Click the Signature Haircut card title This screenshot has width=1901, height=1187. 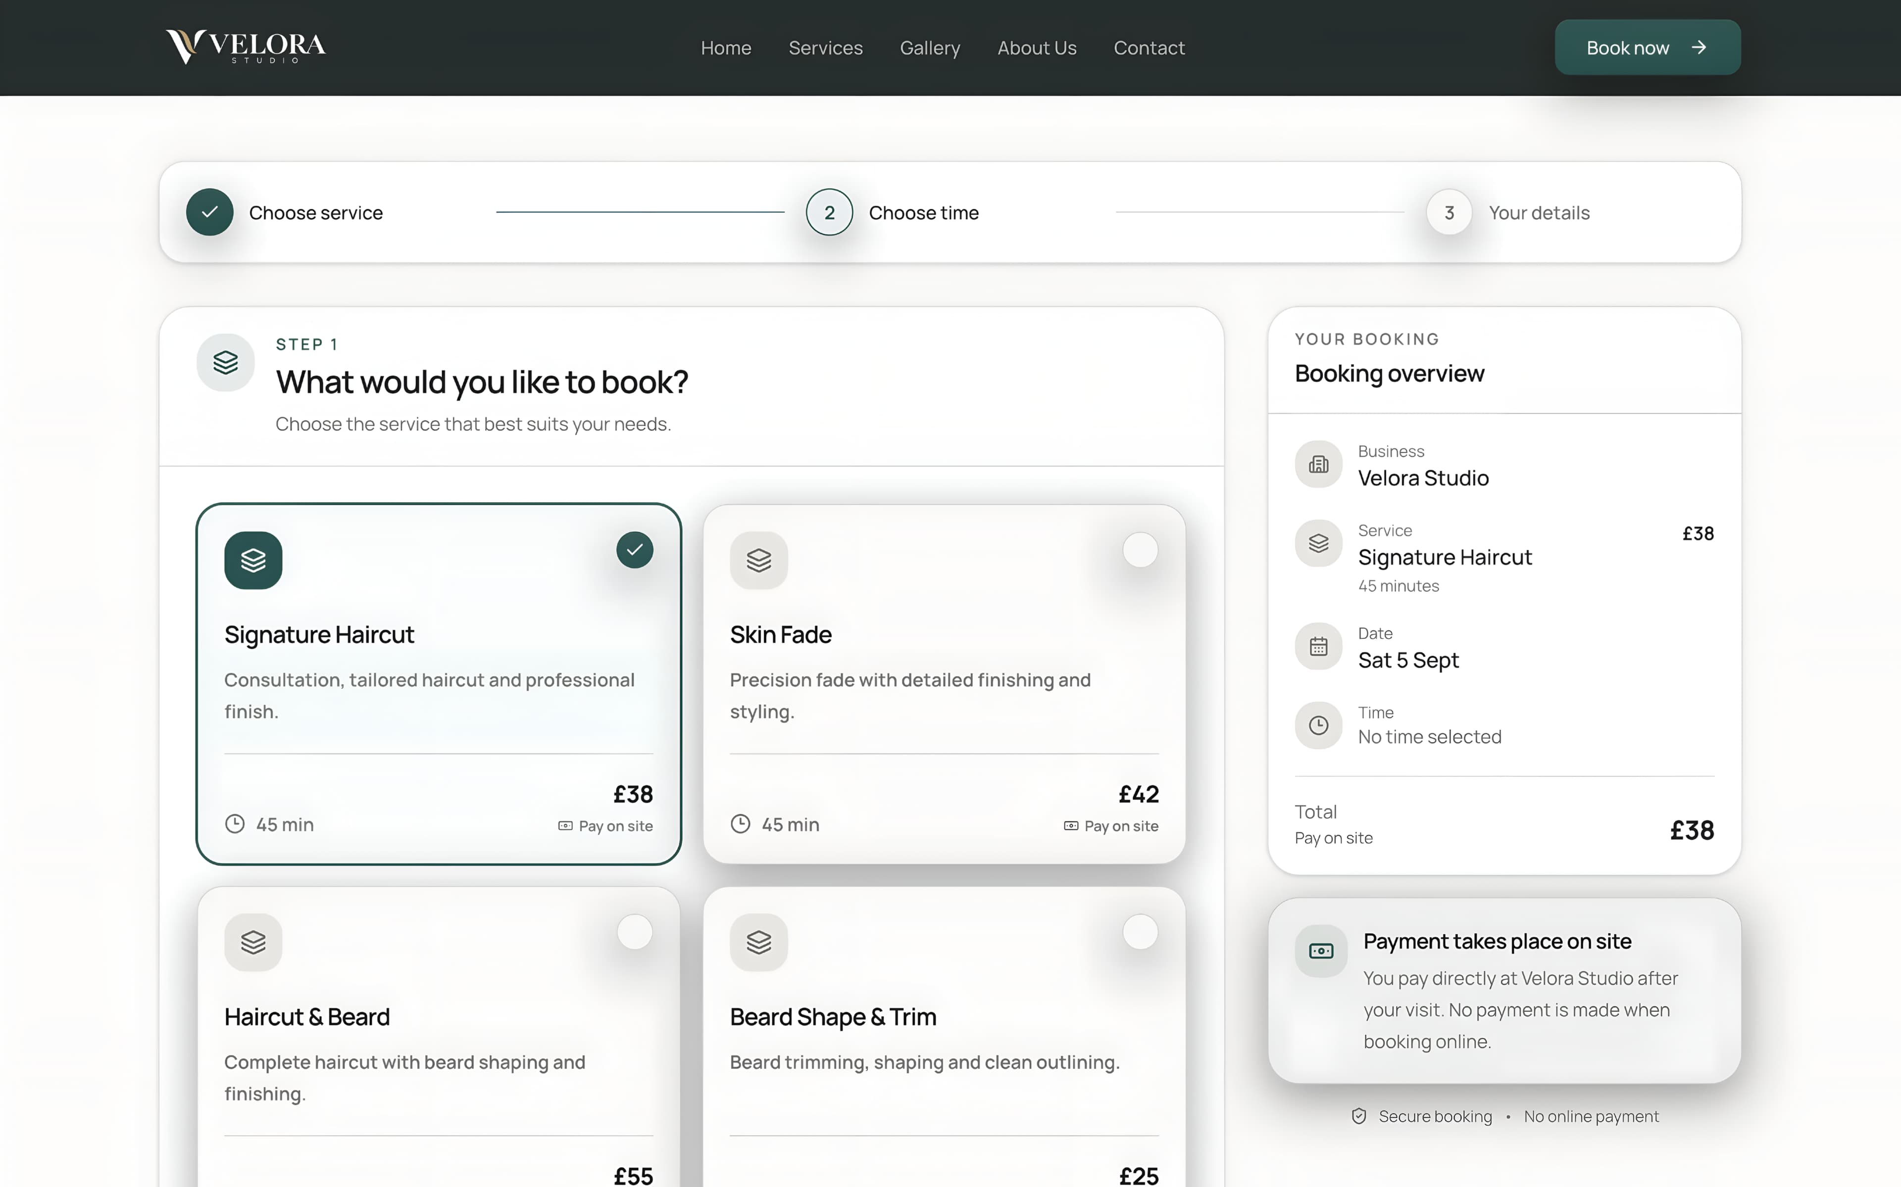(319, 634)
